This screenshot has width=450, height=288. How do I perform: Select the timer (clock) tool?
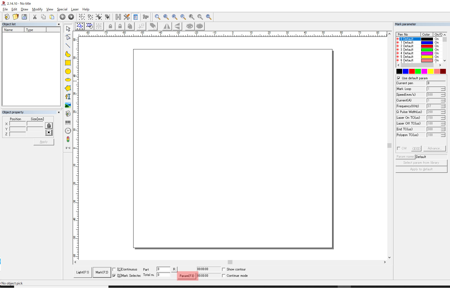tap(68, 131)
